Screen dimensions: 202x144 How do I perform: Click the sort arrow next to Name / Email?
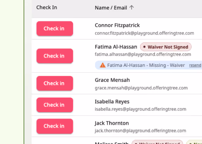132,7
